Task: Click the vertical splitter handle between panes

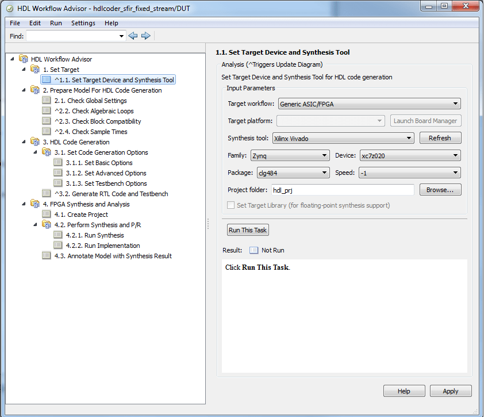Action: [208, 224]
